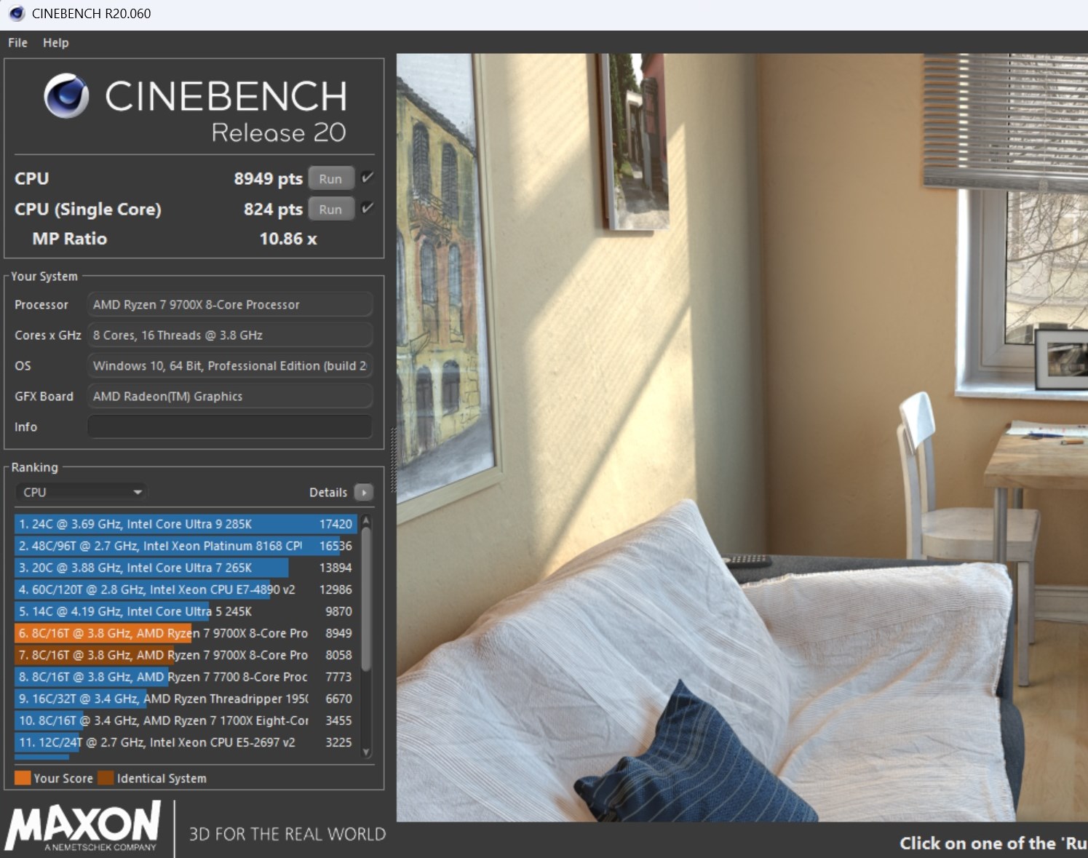
Task: Click the Info input field
Action: point(230,426)
